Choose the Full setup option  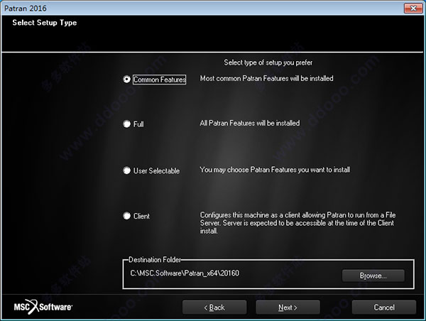coord(126,124)
